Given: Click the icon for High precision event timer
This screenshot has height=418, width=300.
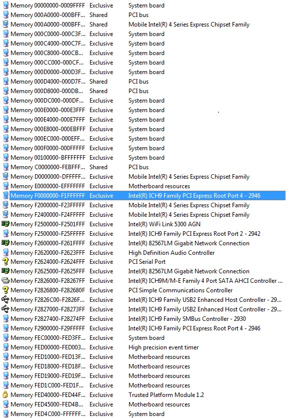Looking at the screenshot, I should [x=5, y=347].
